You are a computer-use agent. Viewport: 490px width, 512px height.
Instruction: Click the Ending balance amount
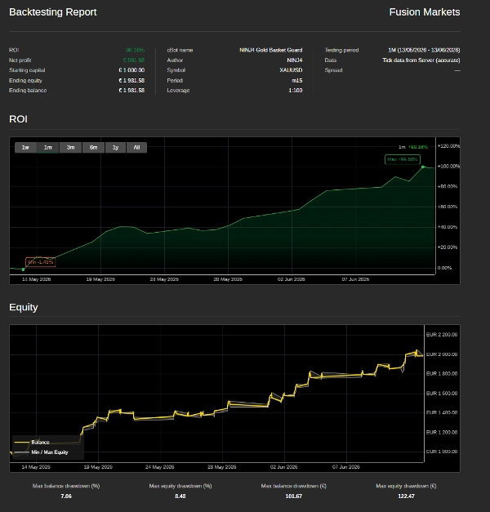(131, 91)
